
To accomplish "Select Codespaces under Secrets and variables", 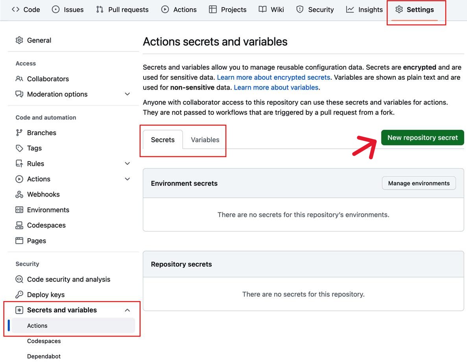I will pos(44,341).
